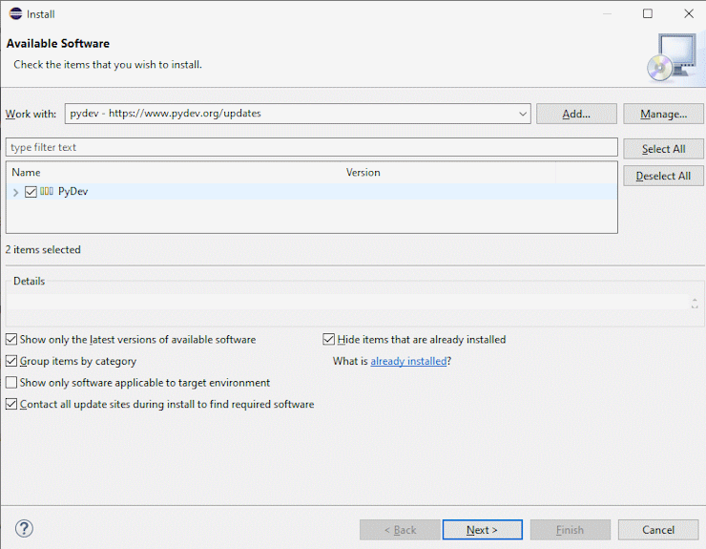Click the Name column header
The image size is (706, 549).
pos(26,172)
